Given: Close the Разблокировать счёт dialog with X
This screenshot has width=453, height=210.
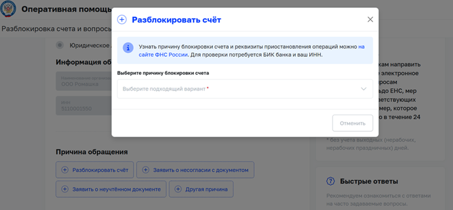Looking at the screenshot, I should tap(370, 20).
